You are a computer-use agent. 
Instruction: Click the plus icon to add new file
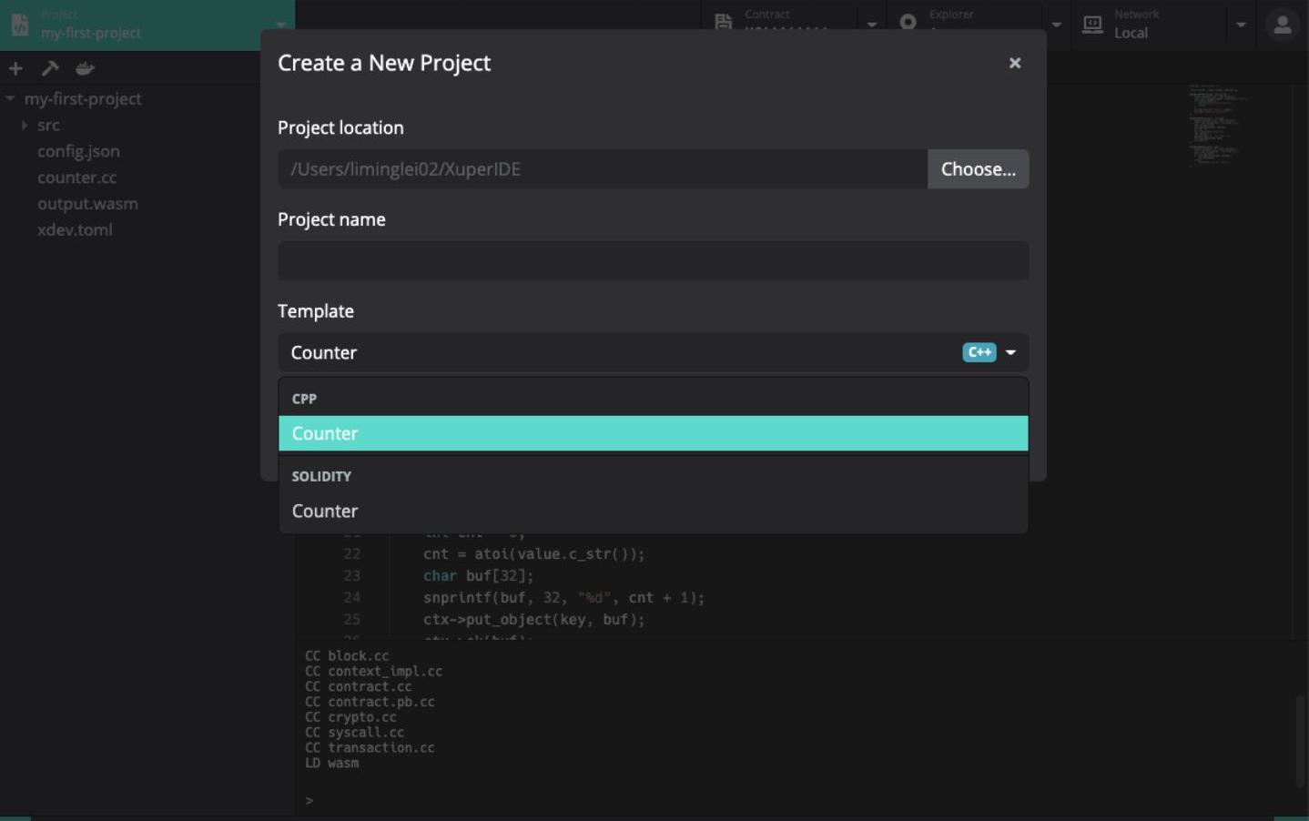(15, 68)
